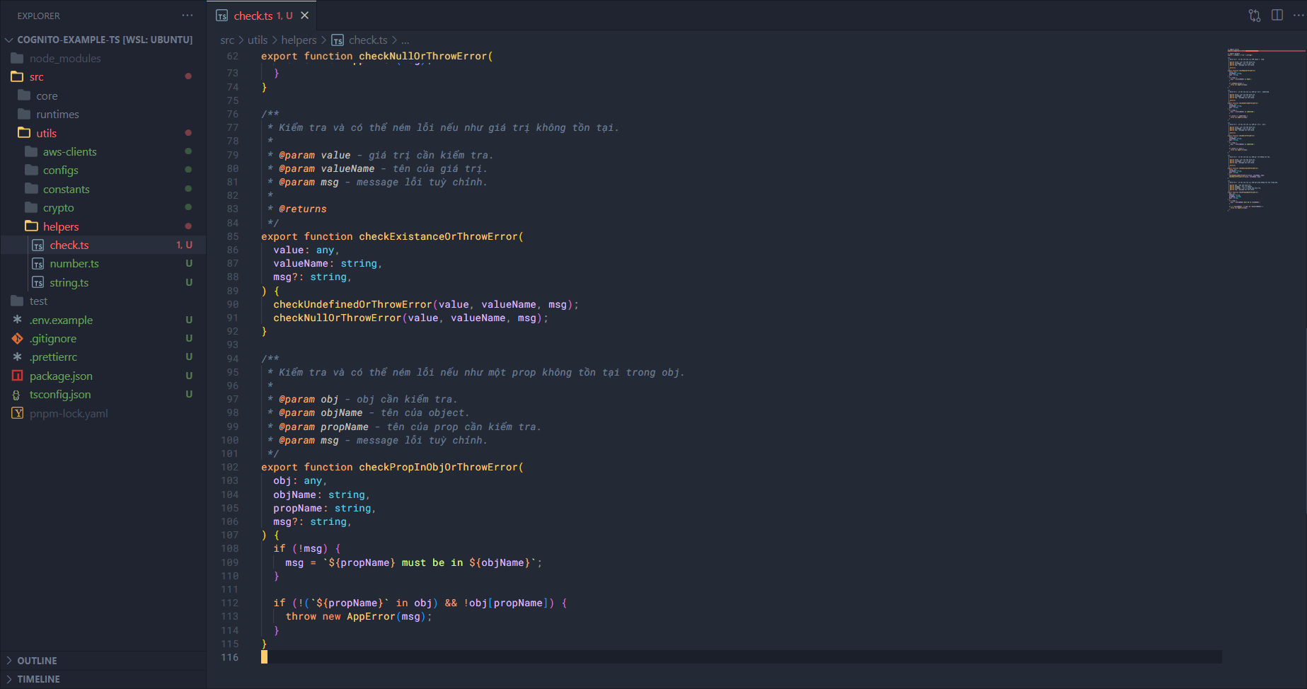The height and width of the screenshot is (689, 1307).
Task: Click the package.json file icon
Action: click(x=18, y=376)
